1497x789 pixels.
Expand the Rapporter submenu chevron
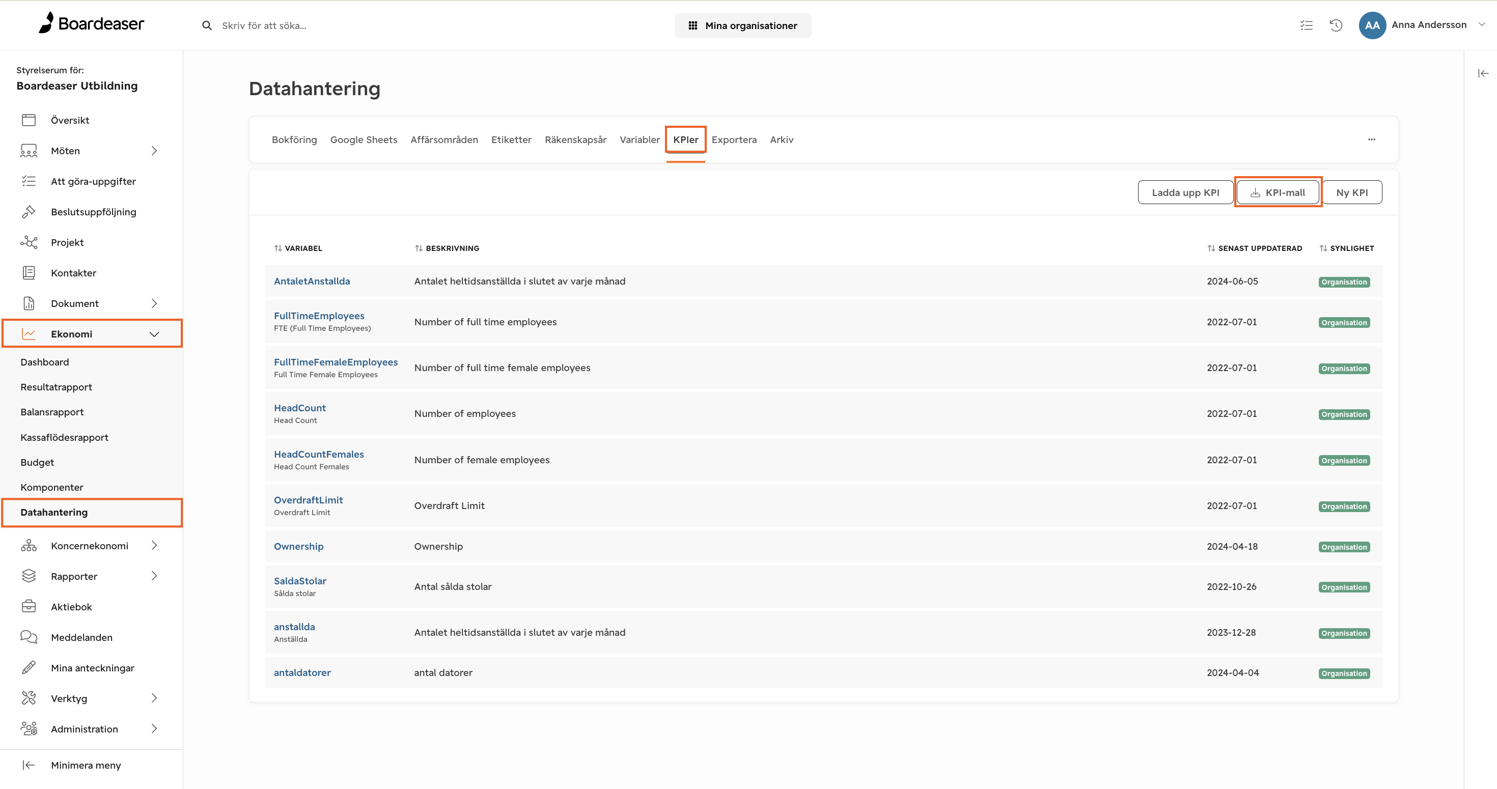(x=154, y=576)
